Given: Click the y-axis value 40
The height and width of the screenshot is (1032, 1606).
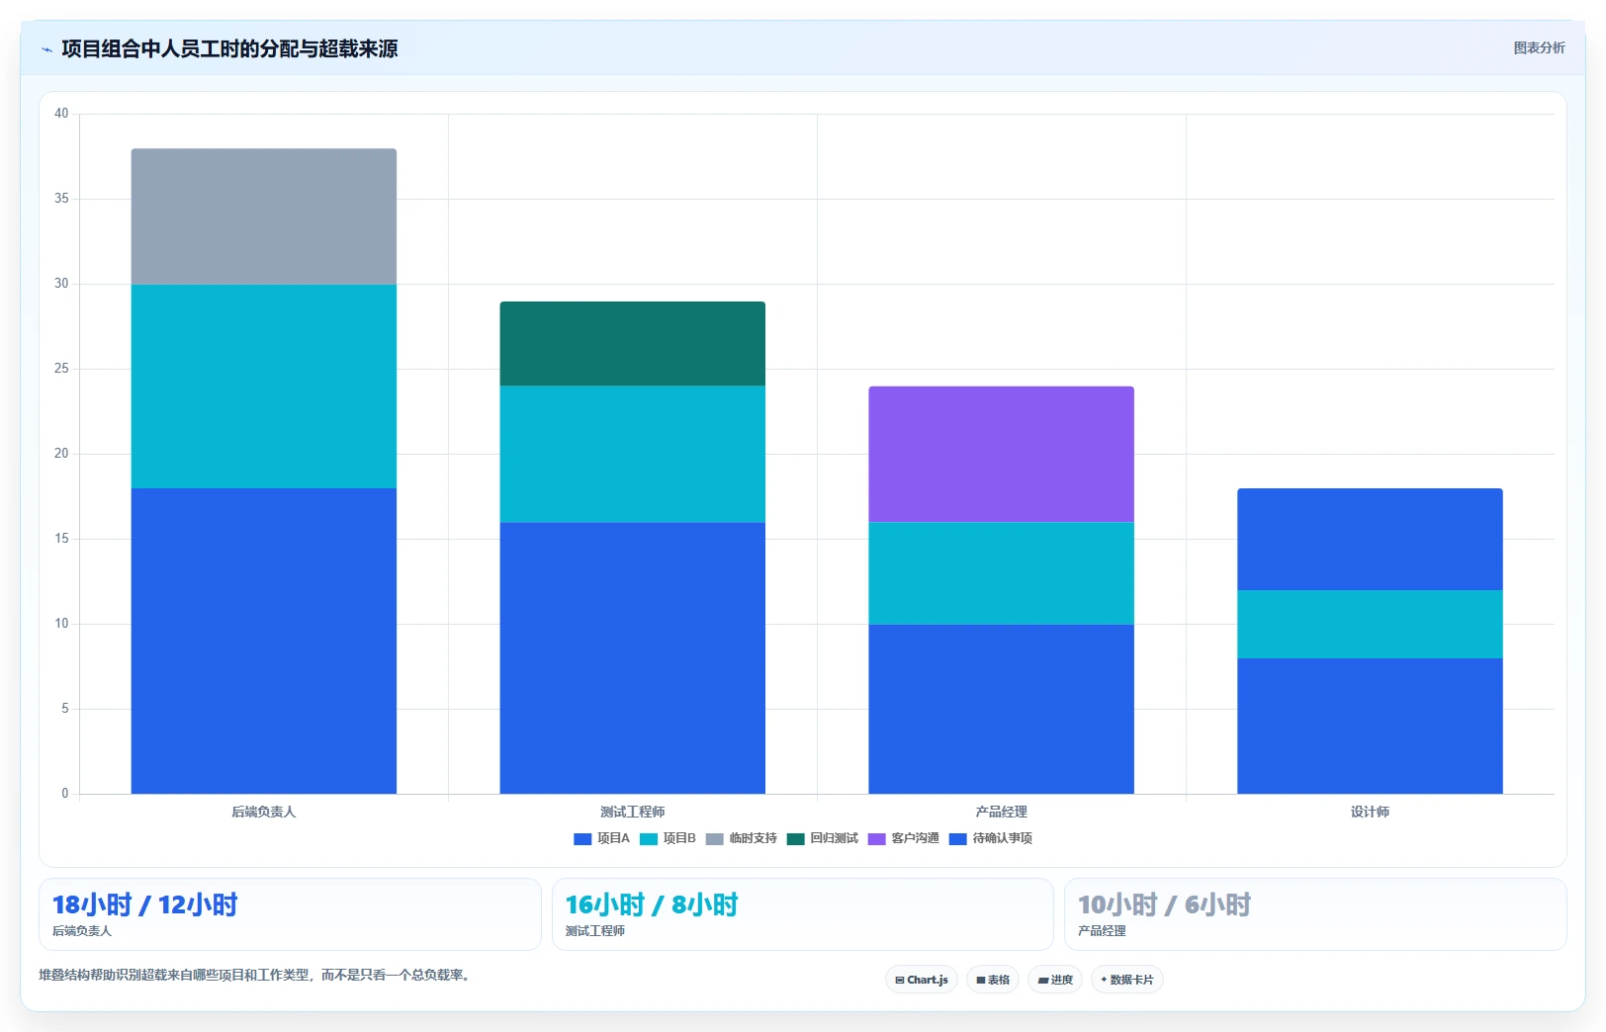Looking at the screenshot, I should (x=61, y=114).
